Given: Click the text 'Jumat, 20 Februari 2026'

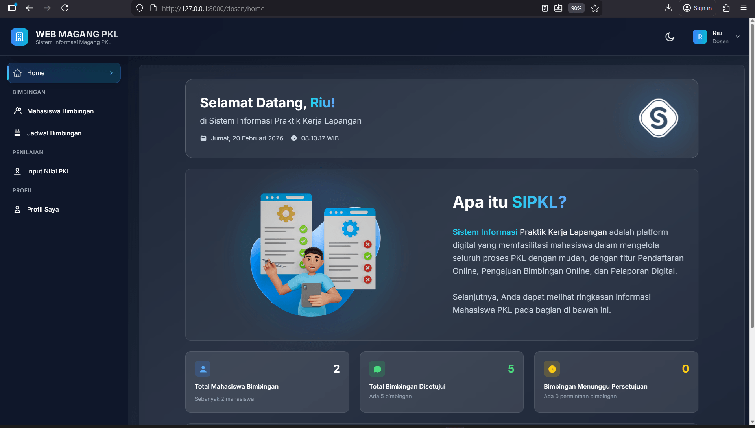Looking at the screenshot, I should pos(247,138).
